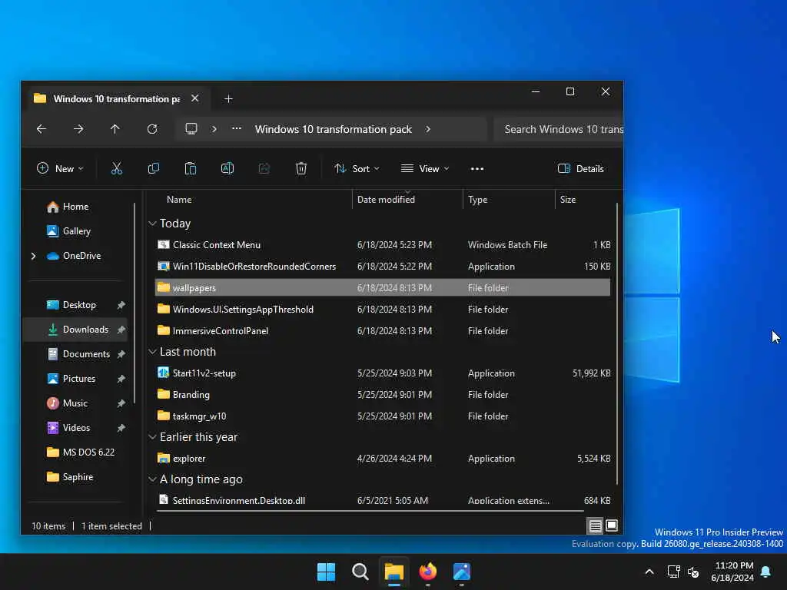The height and width of the screenshot is (590, 787).
Task: Click the Search Windows 10 trans field
Action: click(x=558, y=129)
